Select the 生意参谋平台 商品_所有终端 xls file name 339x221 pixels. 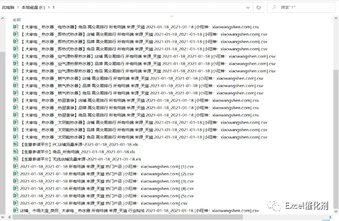(x=78, y=152)
